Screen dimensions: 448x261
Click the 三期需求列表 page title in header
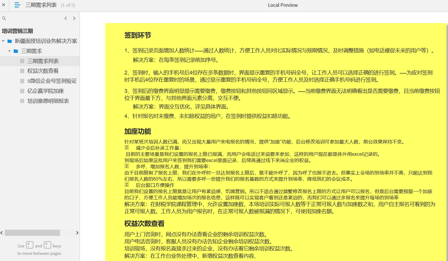[41, 5]
